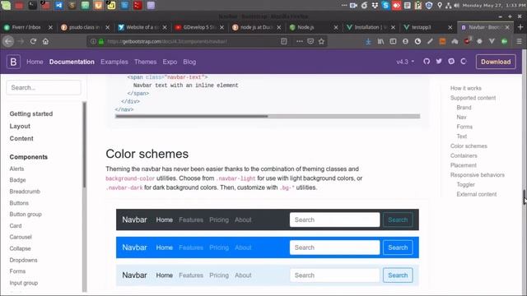The image size is (527, 296).
Task: Open Firefox account icon
Action: click(x=405, y=41)
